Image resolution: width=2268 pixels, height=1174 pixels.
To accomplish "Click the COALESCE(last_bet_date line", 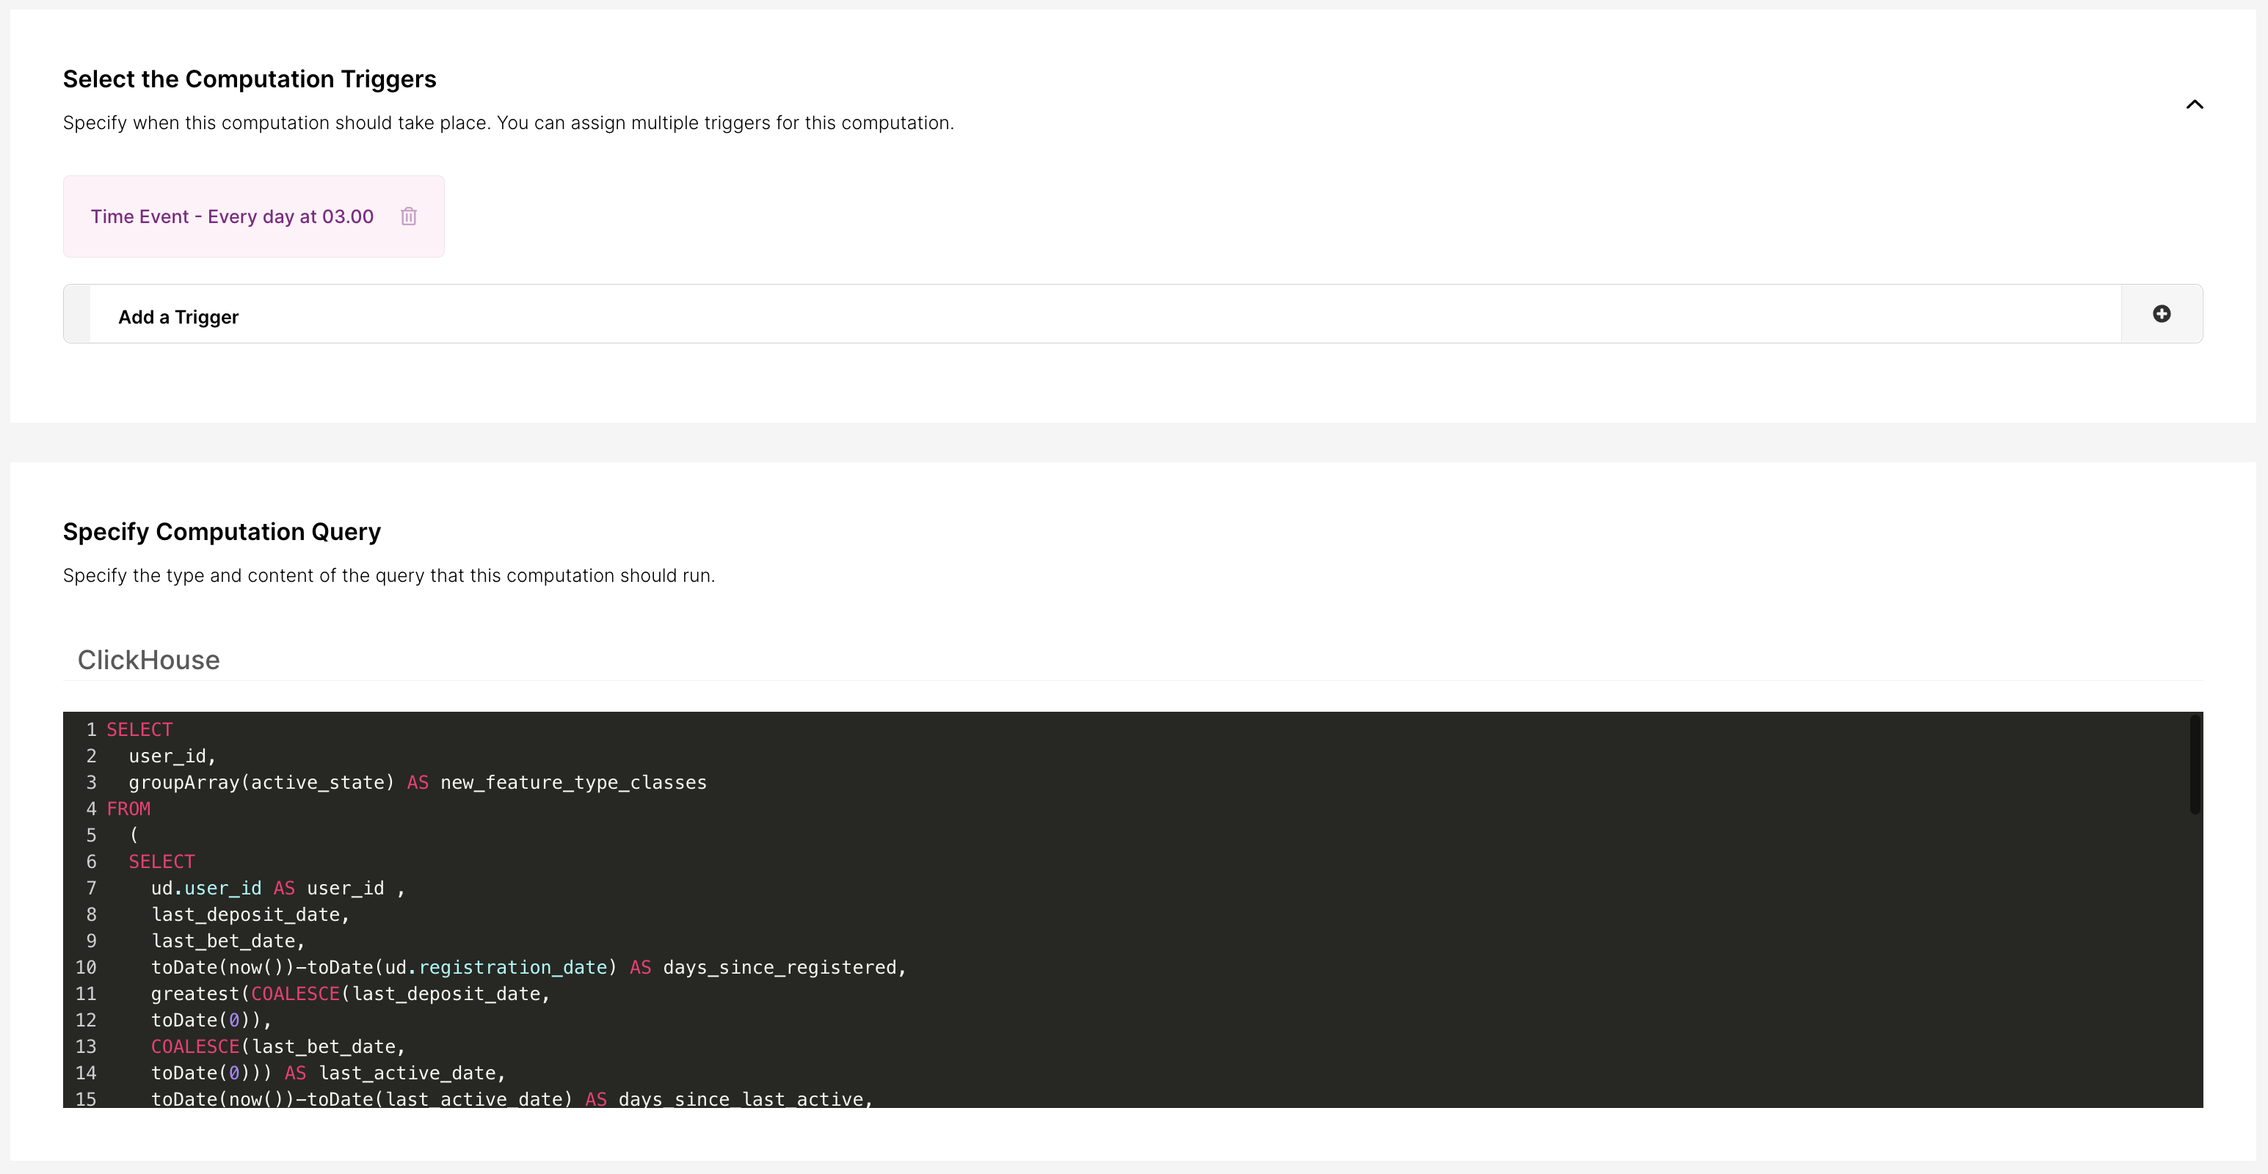I will point(278,1046).
